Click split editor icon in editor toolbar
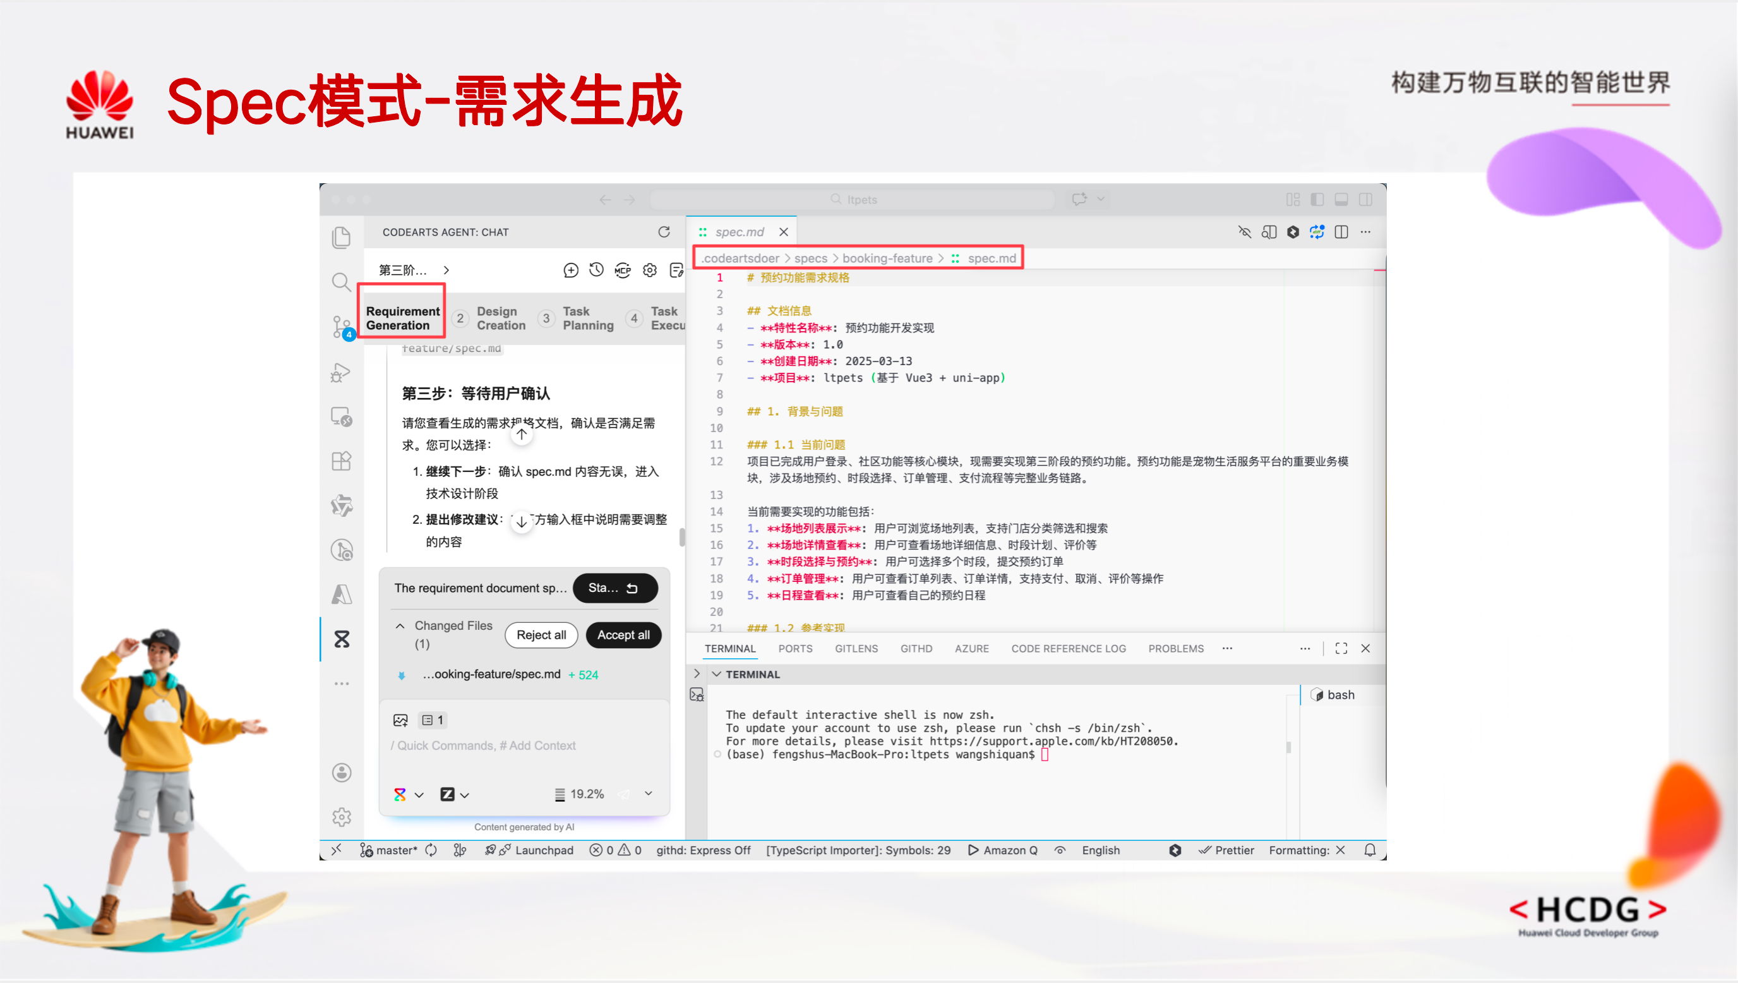Image resolution: width=1738 pixels, height=983 pixels. point(1341,232)
